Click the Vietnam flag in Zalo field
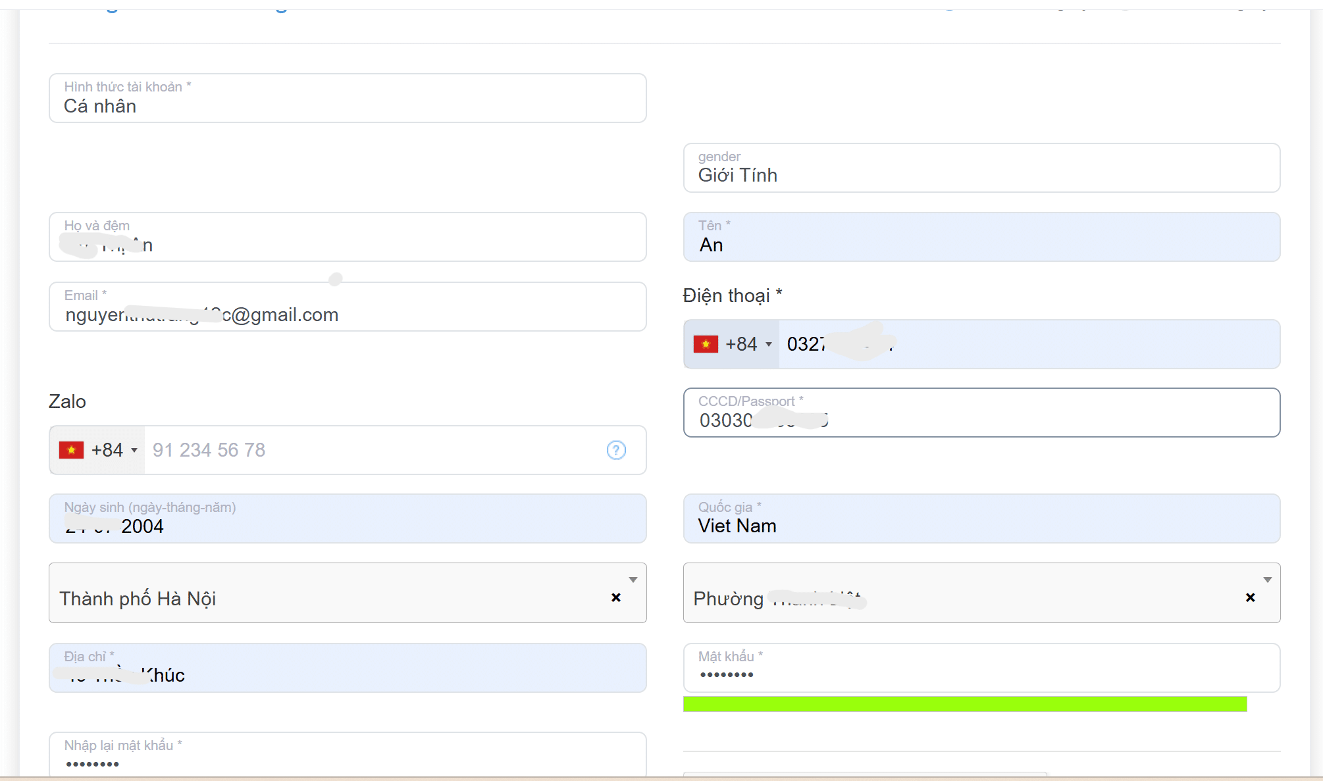1323x781 pixels. [x=71, y=450]
